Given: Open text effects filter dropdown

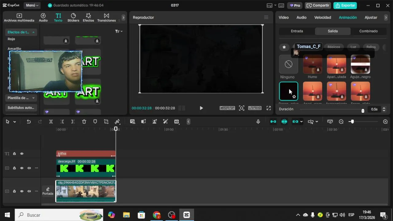Looking at the screenshot, I should (119, 31).
